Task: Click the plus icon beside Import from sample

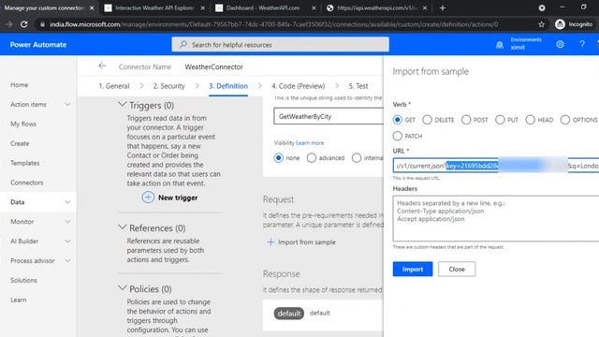Action: point(270,242)
